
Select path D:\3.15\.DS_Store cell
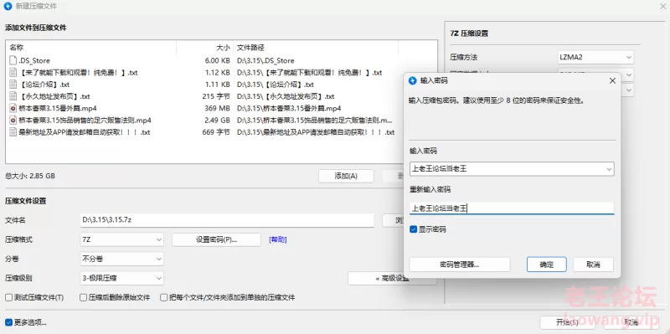click(265, 60)
